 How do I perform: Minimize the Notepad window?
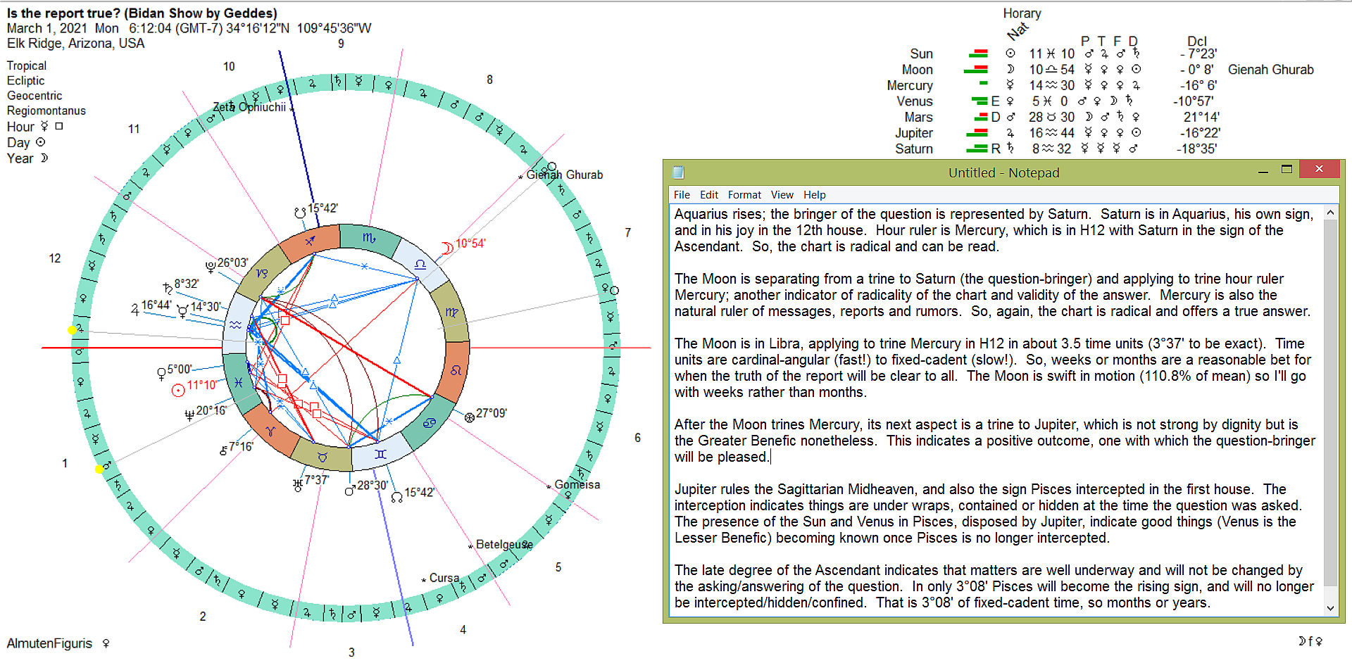(1263, 171)
